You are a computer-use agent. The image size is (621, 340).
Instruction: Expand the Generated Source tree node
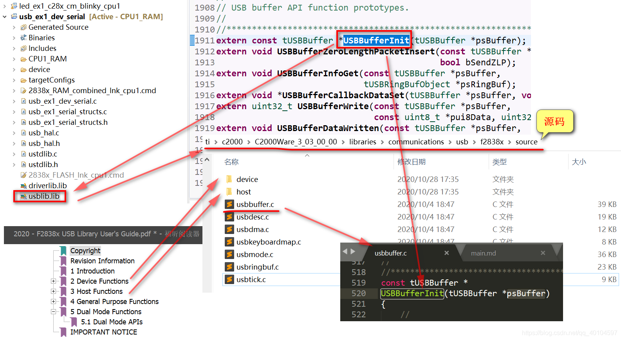coord(14,27)
